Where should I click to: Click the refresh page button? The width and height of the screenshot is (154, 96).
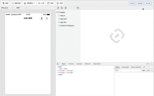pyautogui.click(x=16, y=3)
